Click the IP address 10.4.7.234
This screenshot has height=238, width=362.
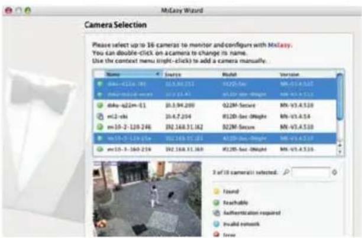coord(178,116)
